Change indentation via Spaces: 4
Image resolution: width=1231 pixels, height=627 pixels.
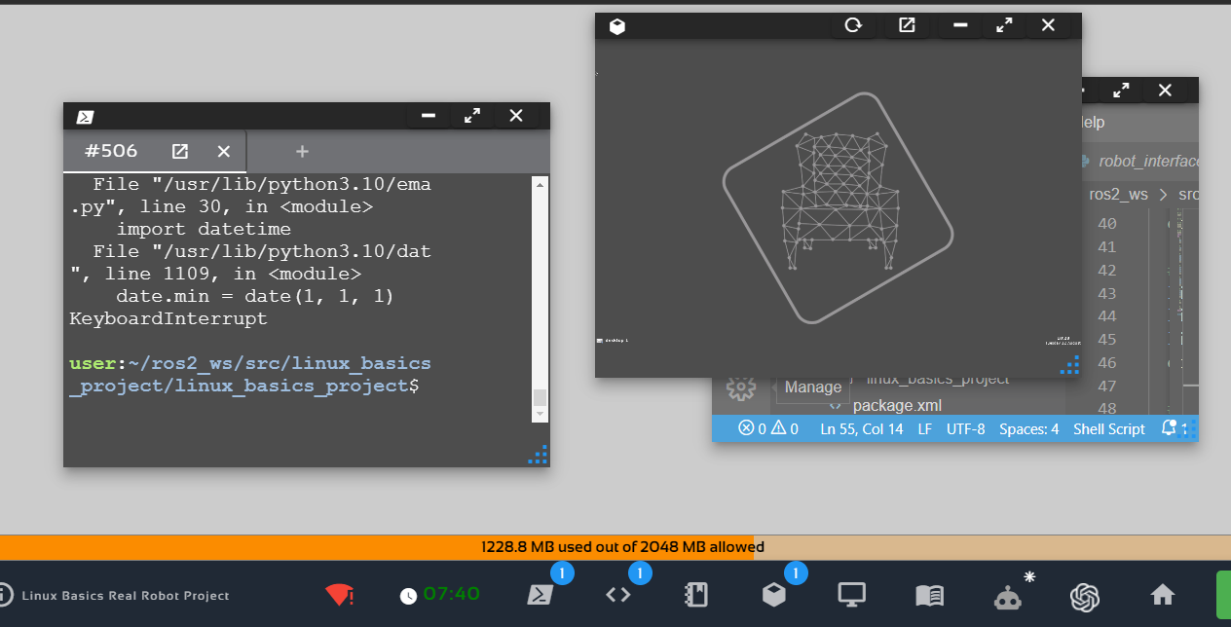(x=1028, y=428)
